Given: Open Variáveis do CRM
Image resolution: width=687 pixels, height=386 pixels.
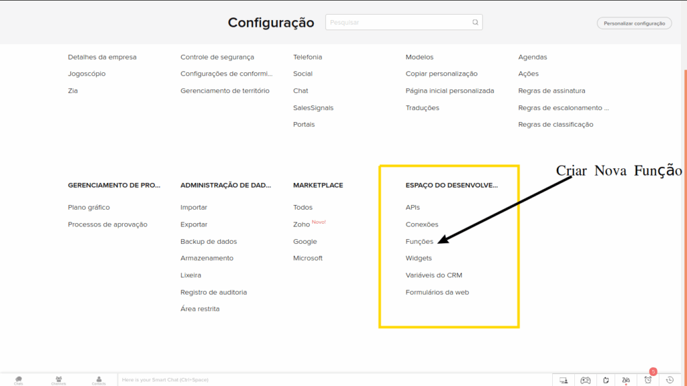Looking at the screenshot, I should point(434,275).
